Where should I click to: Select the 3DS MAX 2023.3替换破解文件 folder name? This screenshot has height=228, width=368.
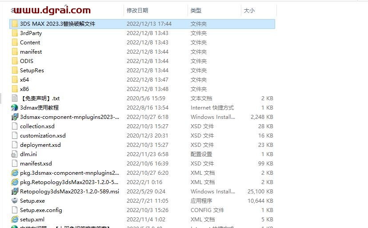(57, 24)
